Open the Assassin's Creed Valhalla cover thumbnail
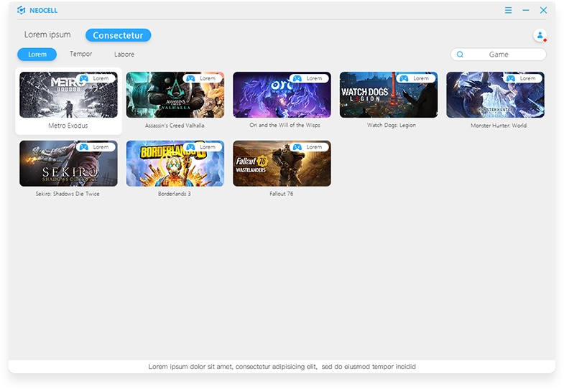 (x=175, y=95)
